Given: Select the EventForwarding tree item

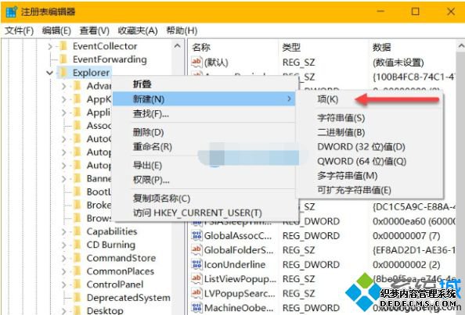Looking at the screenshot, I should [x=110, y=59].
